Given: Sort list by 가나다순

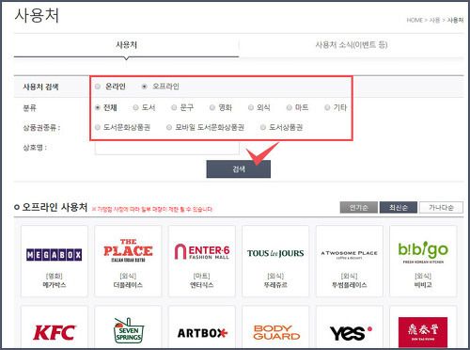Looking at the screenshot, I should click(x=441, y=207).
